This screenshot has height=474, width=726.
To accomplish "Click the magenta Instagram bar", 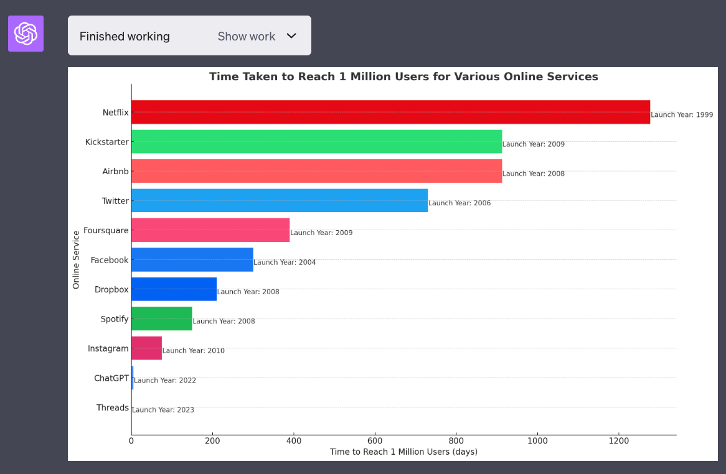I will (146, 348).
